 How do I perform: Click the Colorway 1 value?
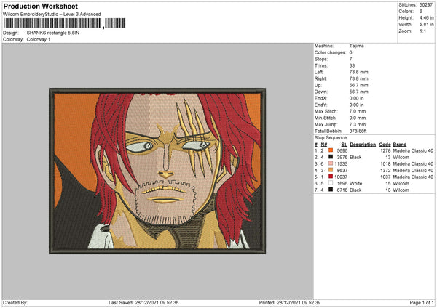39,39
